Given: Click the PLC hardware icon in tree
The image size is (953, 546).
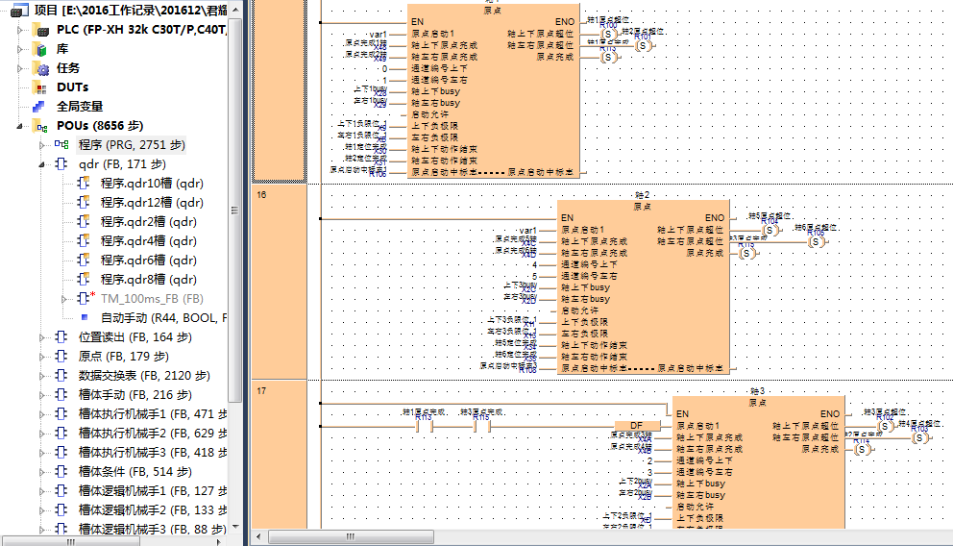Looking at the screenshot, I should coord(40,30).
